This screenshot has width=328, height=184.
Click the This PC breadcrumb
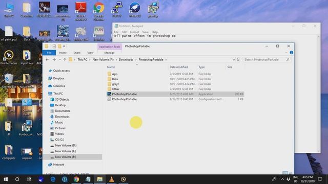(82, 60)
